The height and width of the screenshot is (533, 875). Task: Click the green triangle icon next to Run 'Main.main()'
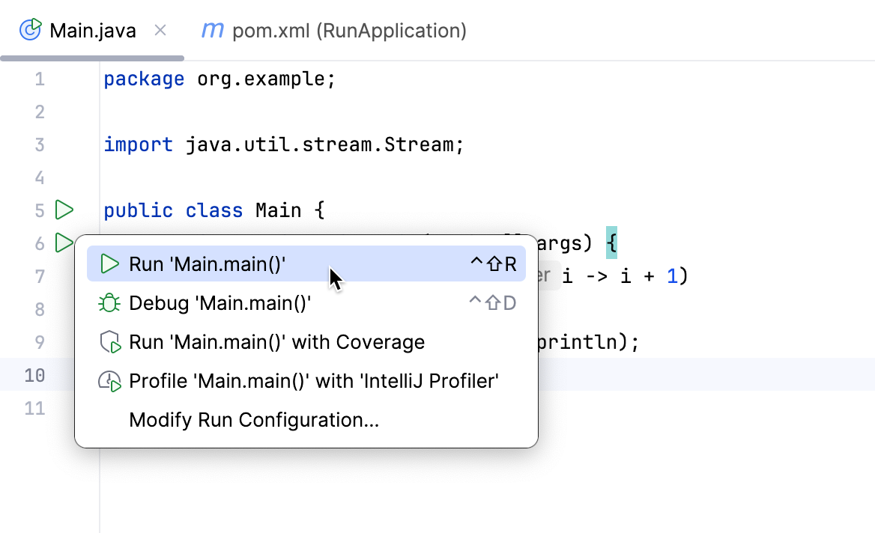coord(109,264)
